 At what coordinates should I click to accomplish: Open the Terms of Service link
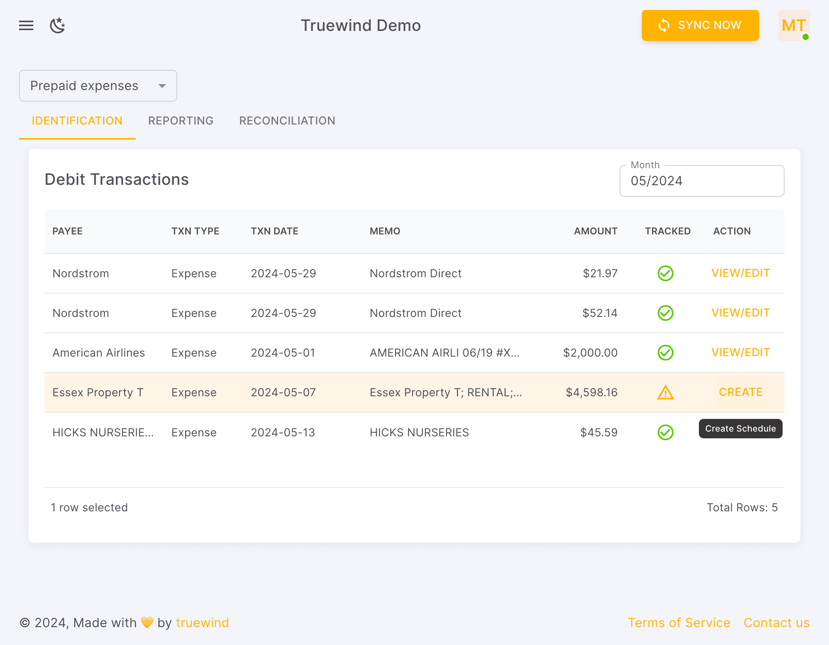tap(679, 622)
